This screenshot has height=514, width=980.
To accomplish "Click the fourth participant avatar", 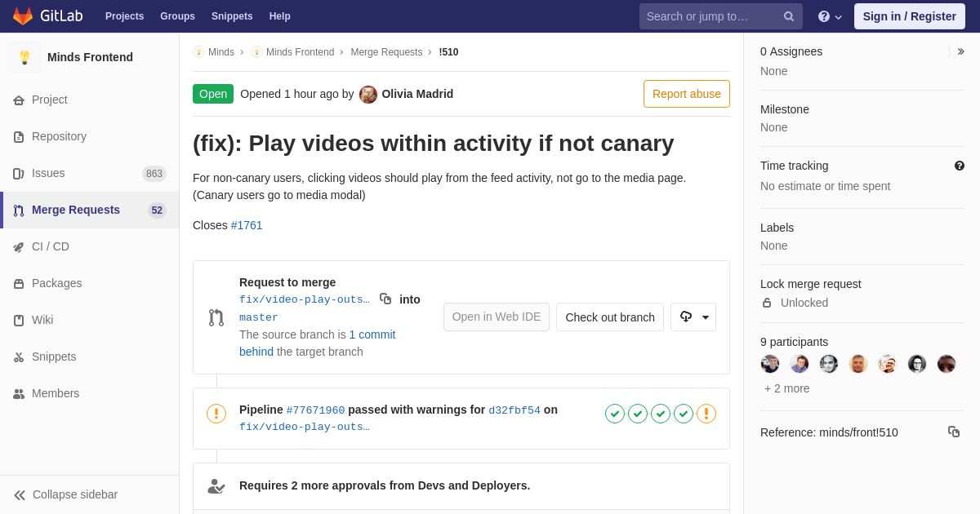I will [858, 364].
